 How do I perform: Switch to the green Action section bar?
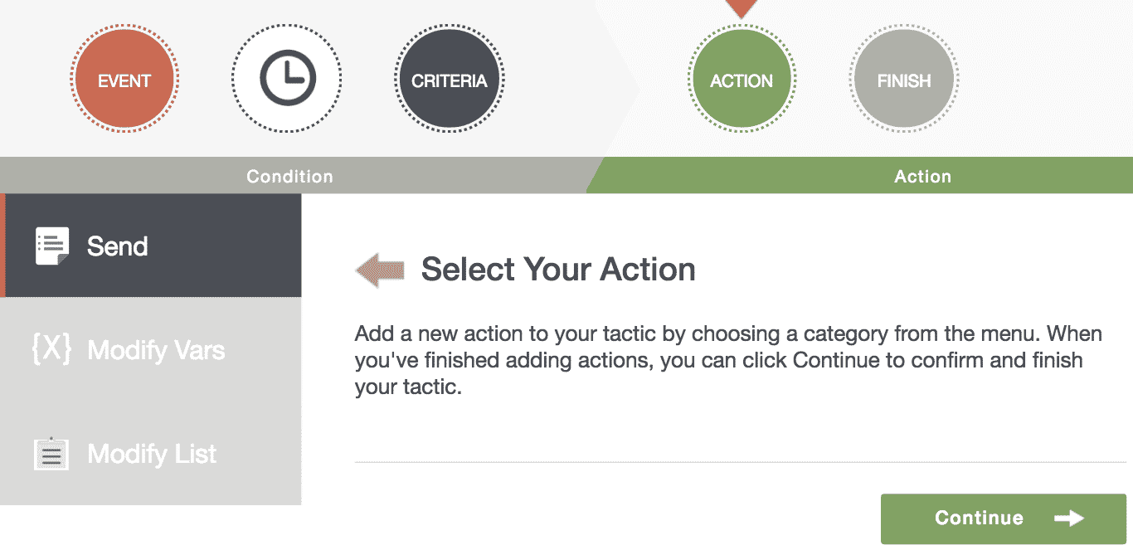[x=922, y=176]
